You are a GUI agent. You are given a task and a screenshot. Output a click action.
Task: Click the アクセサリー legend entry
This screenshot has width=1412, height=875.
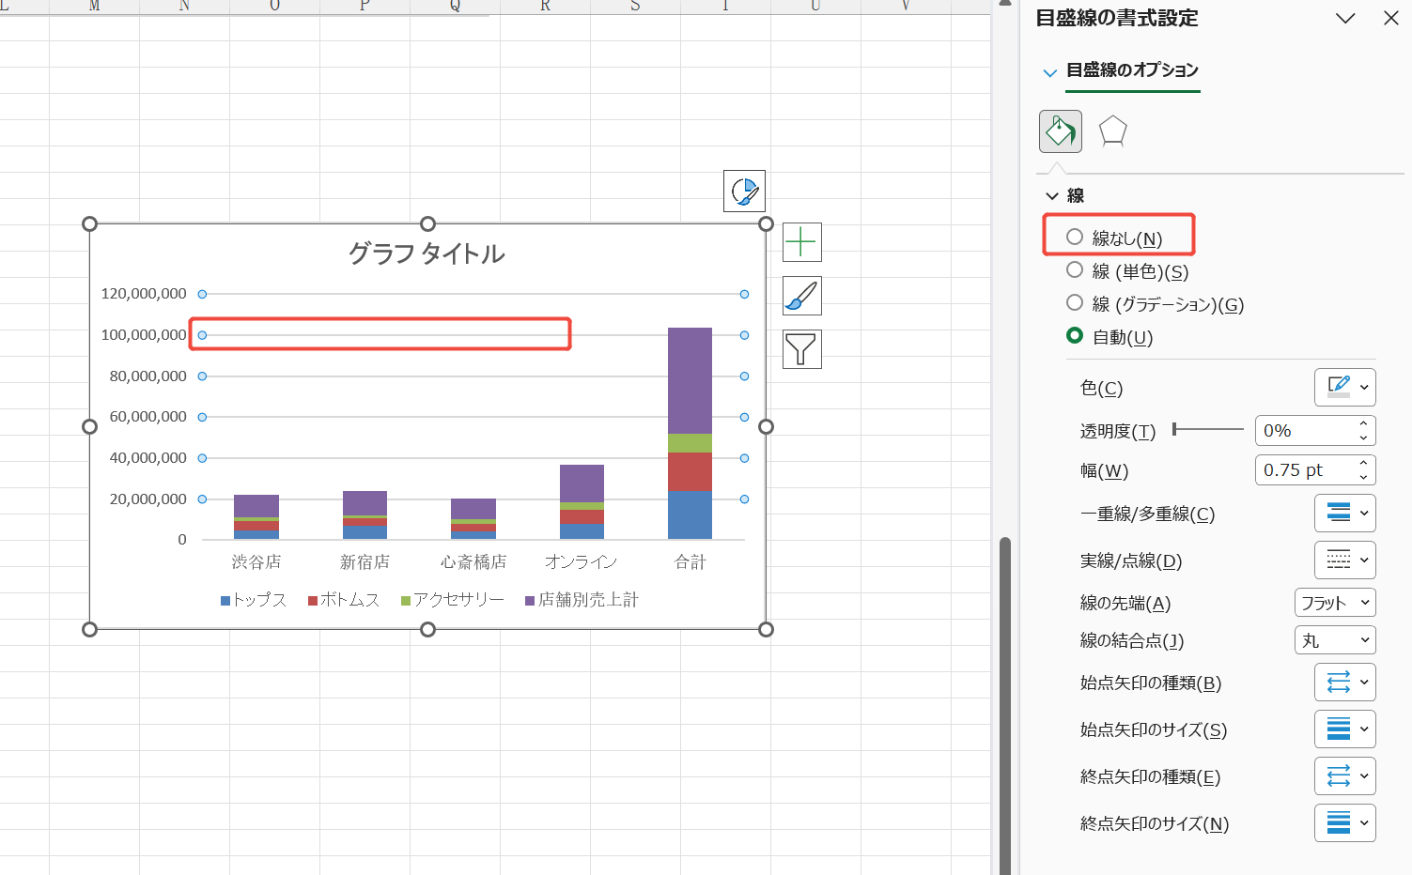tap(453, 600)
